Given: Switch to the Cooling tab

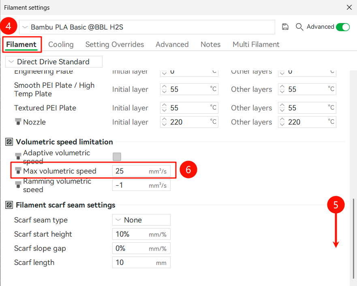Looking at the screenshot, I should (61, 44).
